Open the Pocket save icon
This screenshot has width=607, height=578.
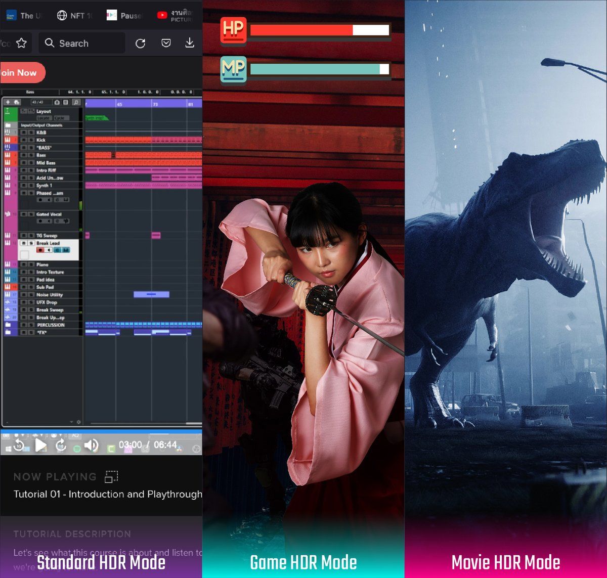point(165,43)
